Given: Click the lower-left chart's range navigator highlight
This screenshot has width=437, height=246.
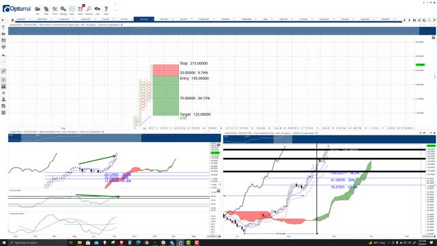Looking at the screenshot, I should pos(81,138).
